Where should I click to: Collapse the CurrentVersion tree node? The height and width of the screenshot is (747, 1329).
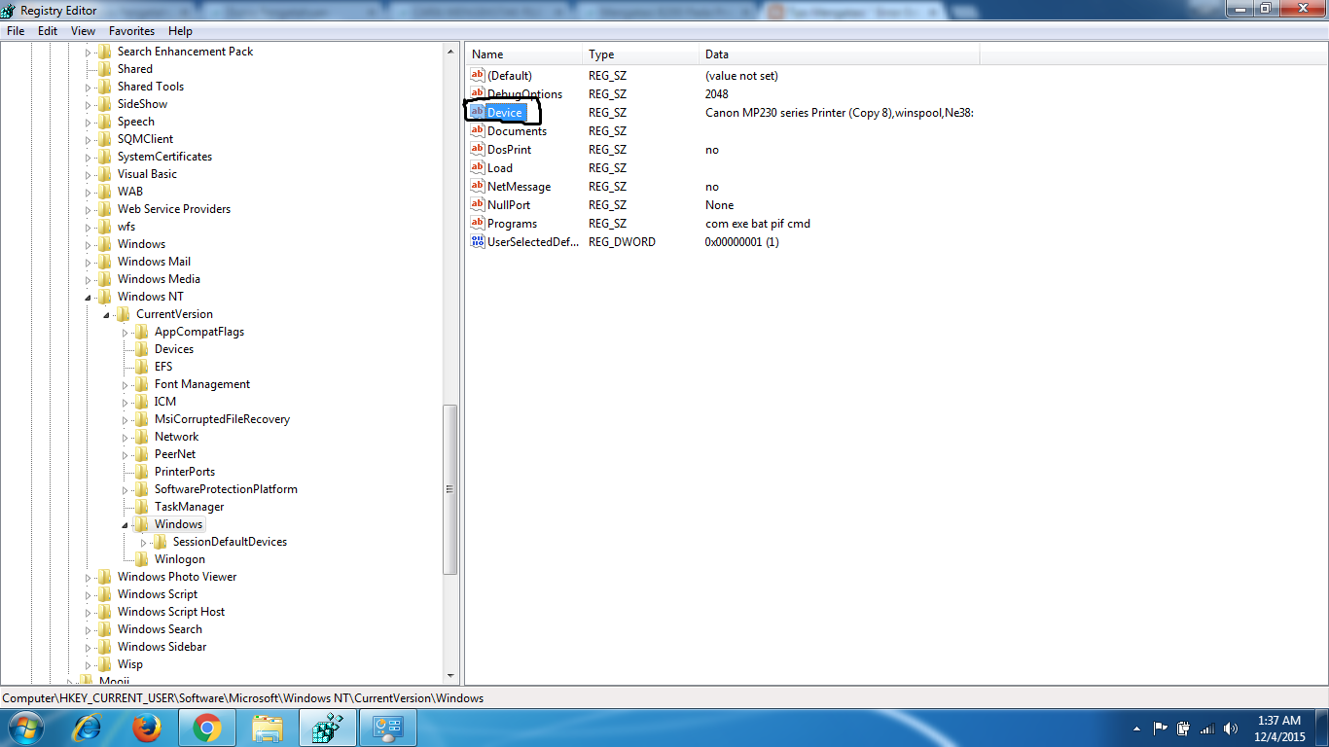coord(106,314)
